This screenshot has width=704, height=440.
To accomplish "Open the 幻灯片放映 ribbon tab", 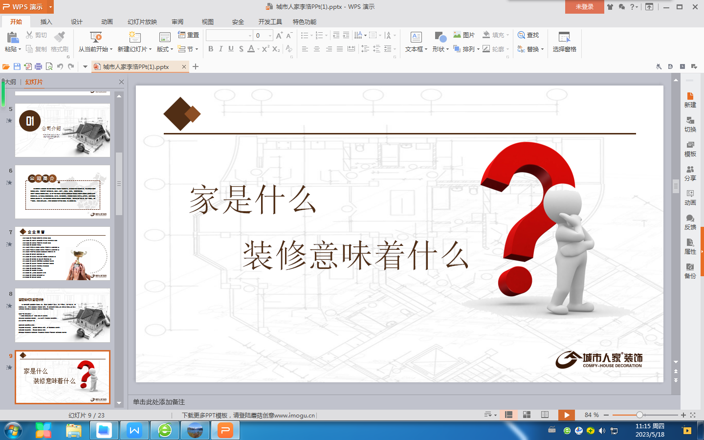I will (142, 22).
